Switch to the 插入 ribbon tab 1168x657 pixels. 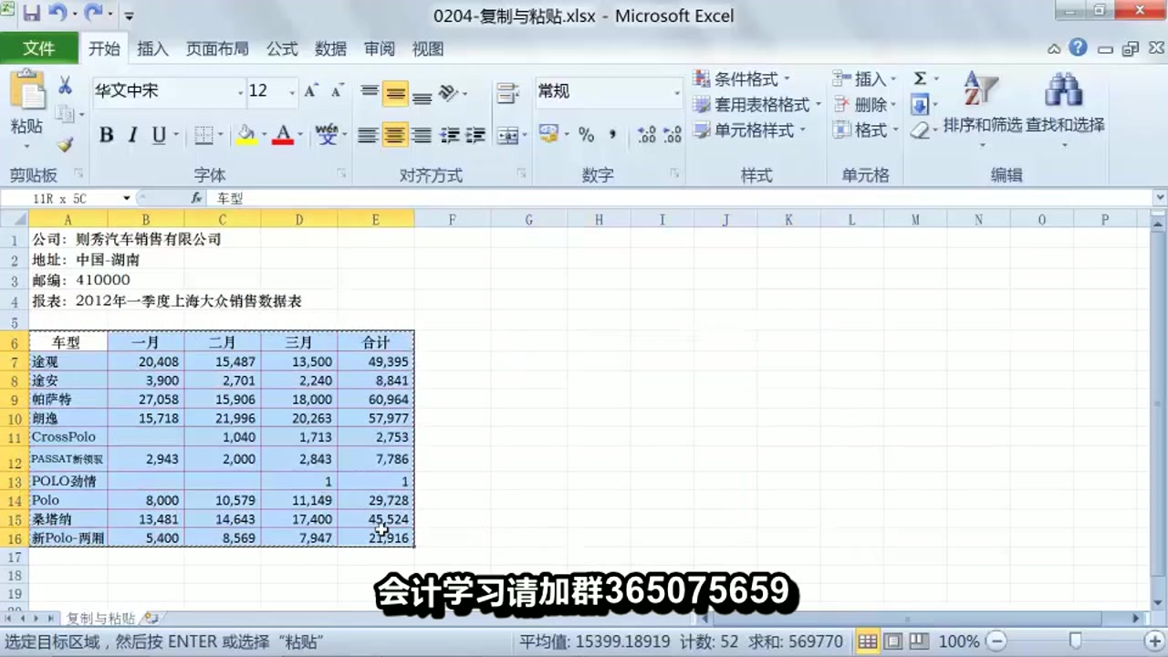pyautogui.click(x=151, y=49)
